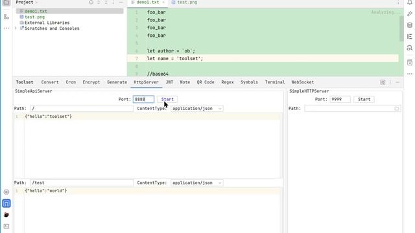Click Expand All in Project panel
The width and height of the screenshot is (415, 233).
[x=99, y=3]
